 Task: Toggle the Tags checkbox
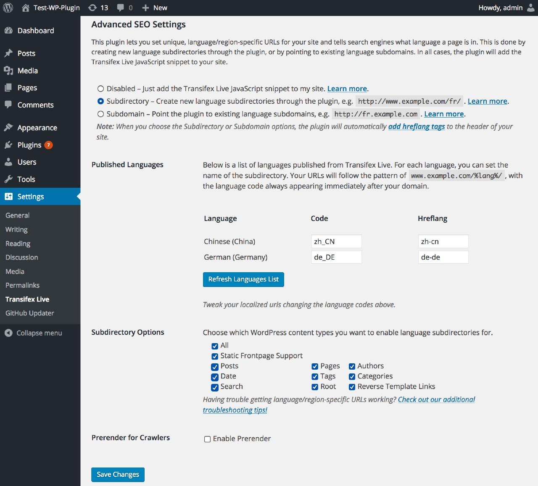315,376
